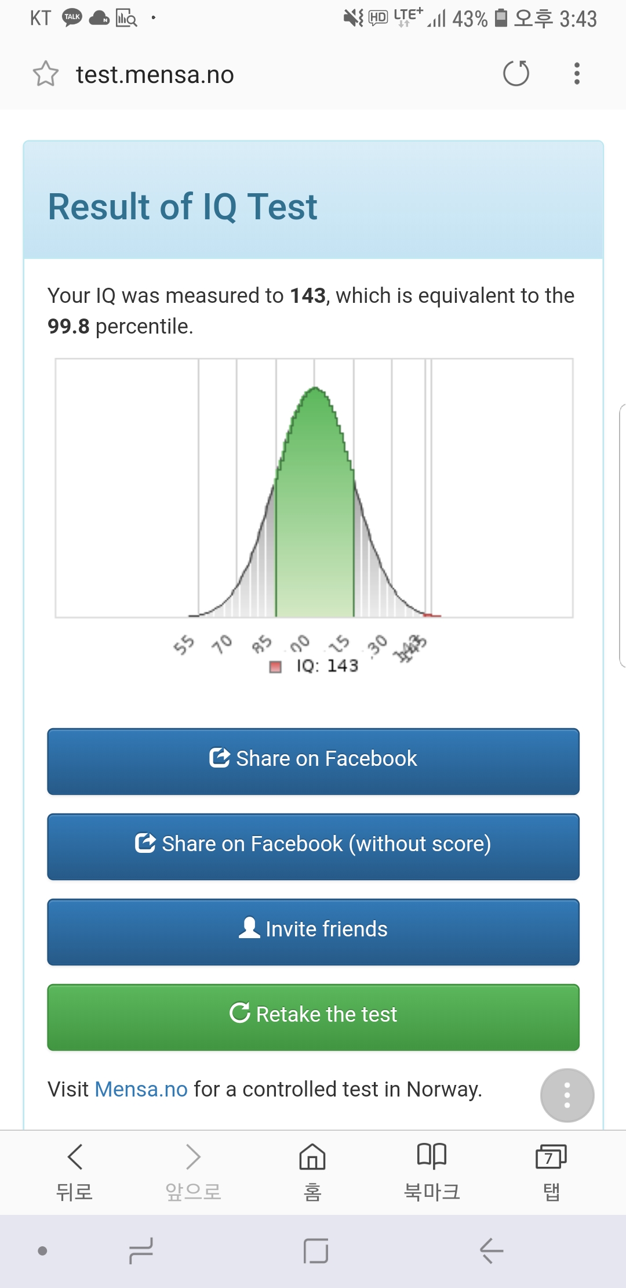
Task: Open the Mensa.no link
Action: click(x=141, y=1089)
